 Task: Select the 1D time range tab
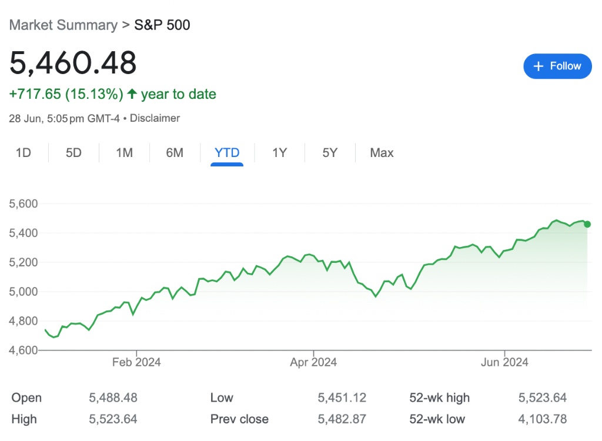pos(23,153)
